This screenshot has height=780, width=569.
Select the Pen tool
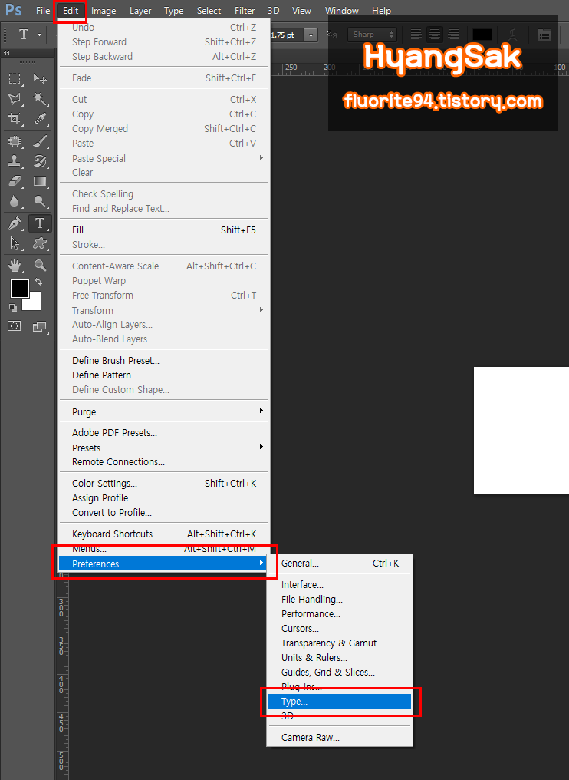15,223
